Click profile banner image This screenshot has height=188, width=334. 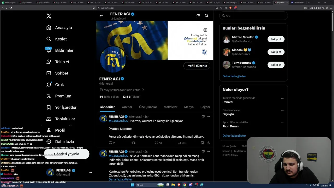tap(155, 40)
